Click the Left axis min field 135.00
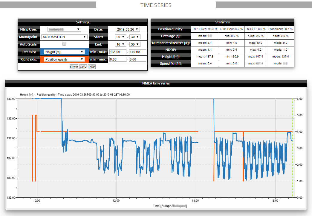Image resolution: width=312 pixels, height=216 pixels. tap(118, 52)
